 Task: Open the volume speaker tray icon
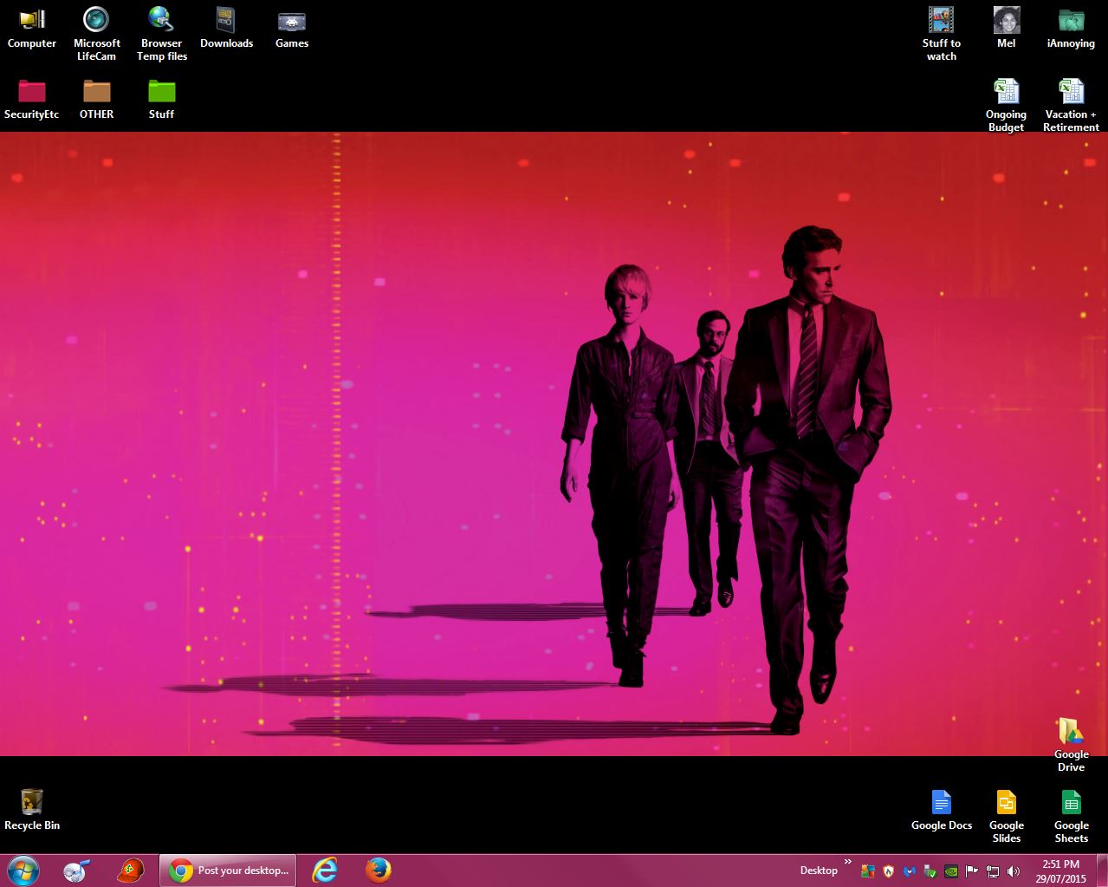click(x=1013, y=871)
